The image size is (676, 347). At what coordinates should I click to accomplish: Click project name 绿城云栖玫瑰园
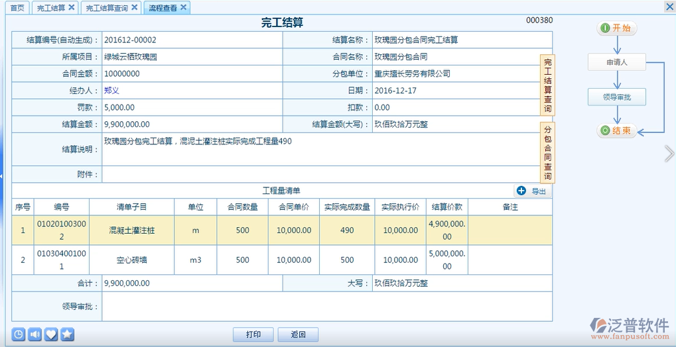coord(130,57)
